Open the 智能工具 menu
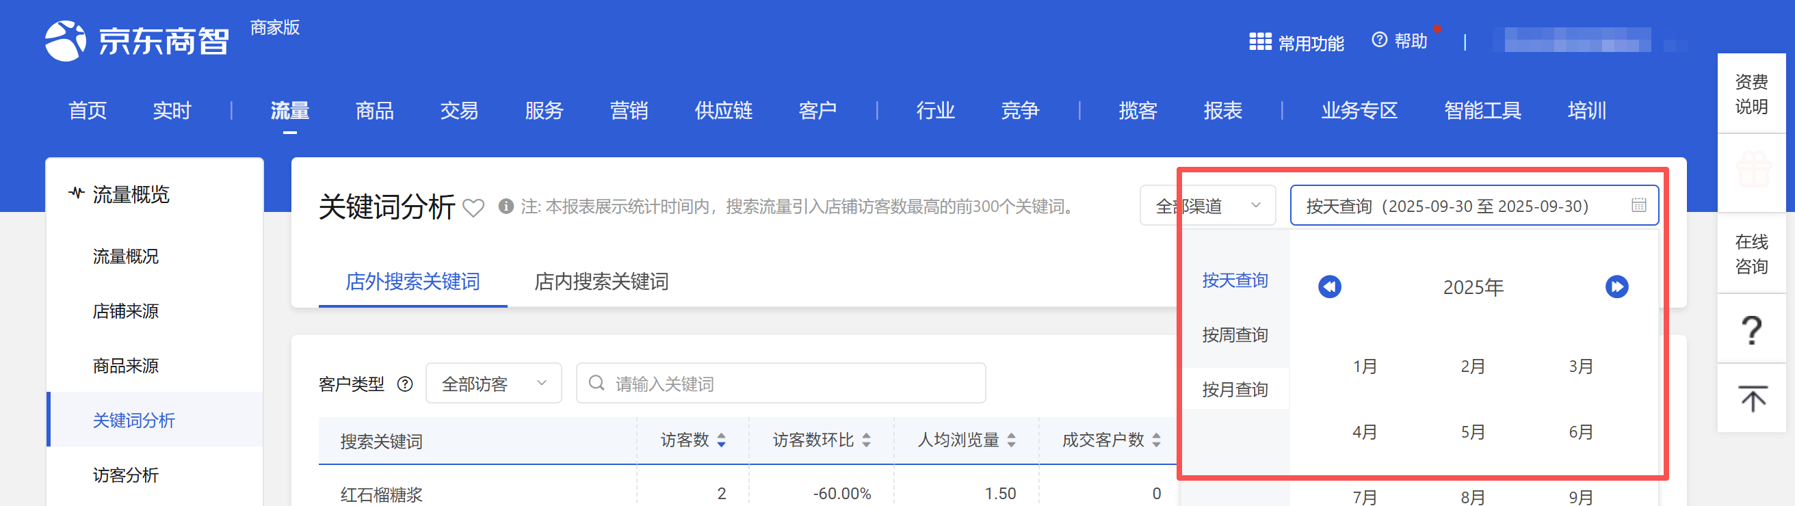This screenshot has height=506, width=1795. point(1483,111)
